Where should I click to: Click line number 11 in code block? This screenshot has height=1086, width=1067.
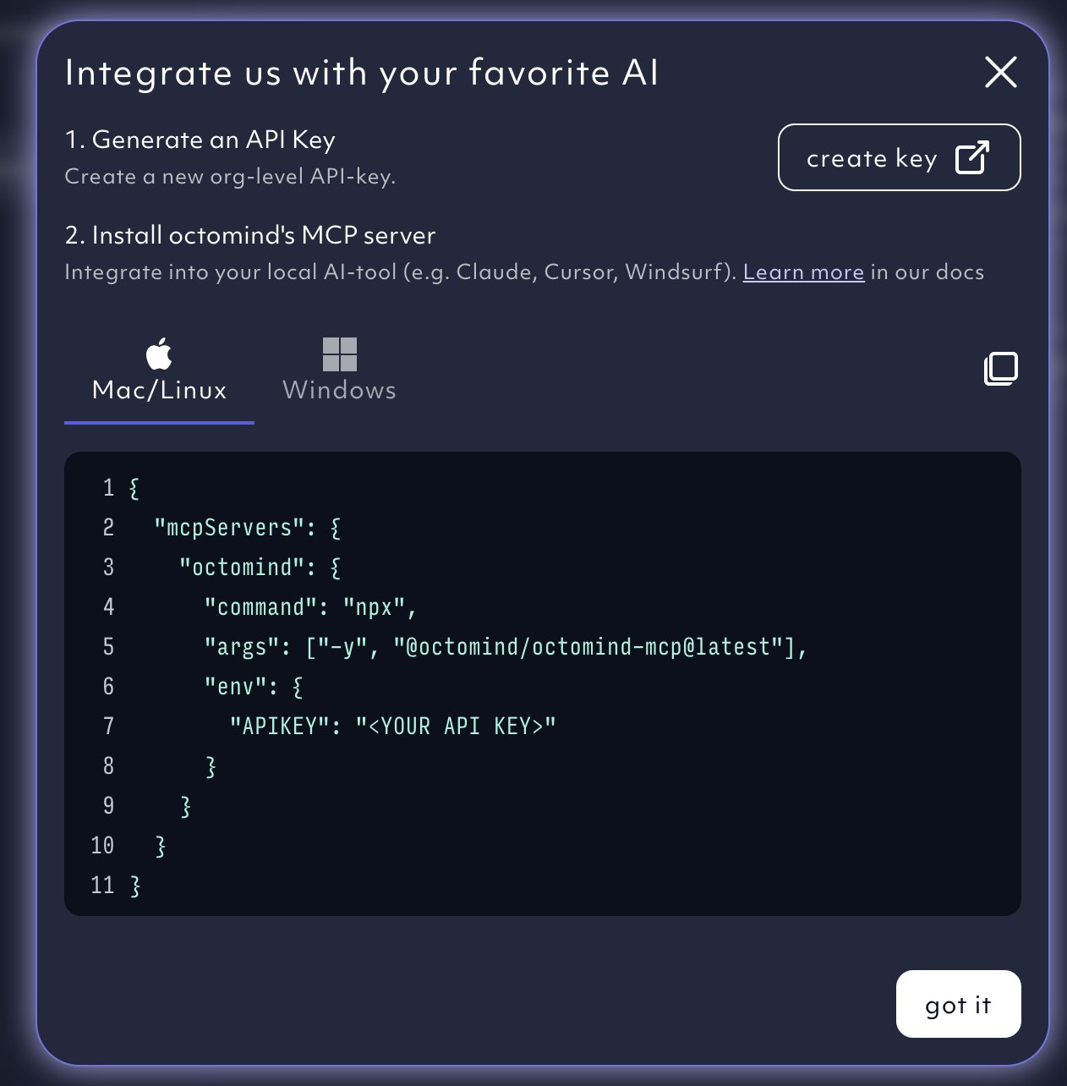(x=102, y=886)
